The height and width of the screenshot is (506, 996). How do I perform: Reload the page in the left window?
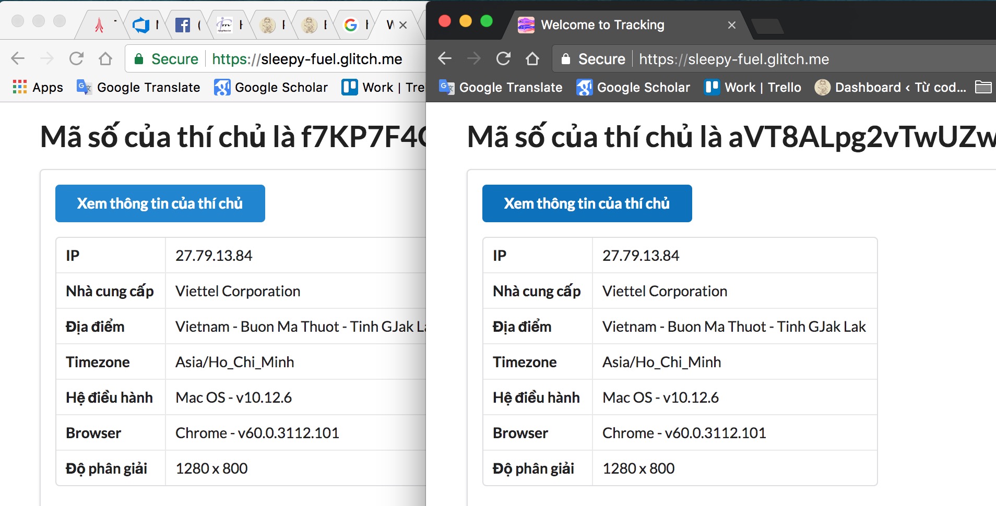[x=77, y=58]
